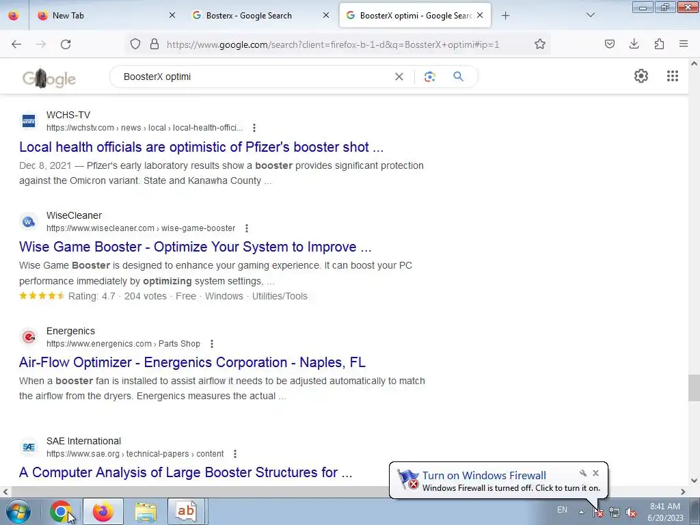
Task: Switch to Bosterx - Google Search tab
Action: pyautogui.click(x=261, y=16)
